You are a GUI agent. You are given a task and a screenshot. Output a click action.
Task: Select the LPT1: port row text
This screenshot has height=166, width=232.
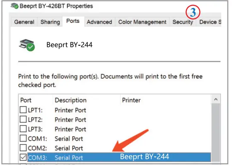[35, 110]
